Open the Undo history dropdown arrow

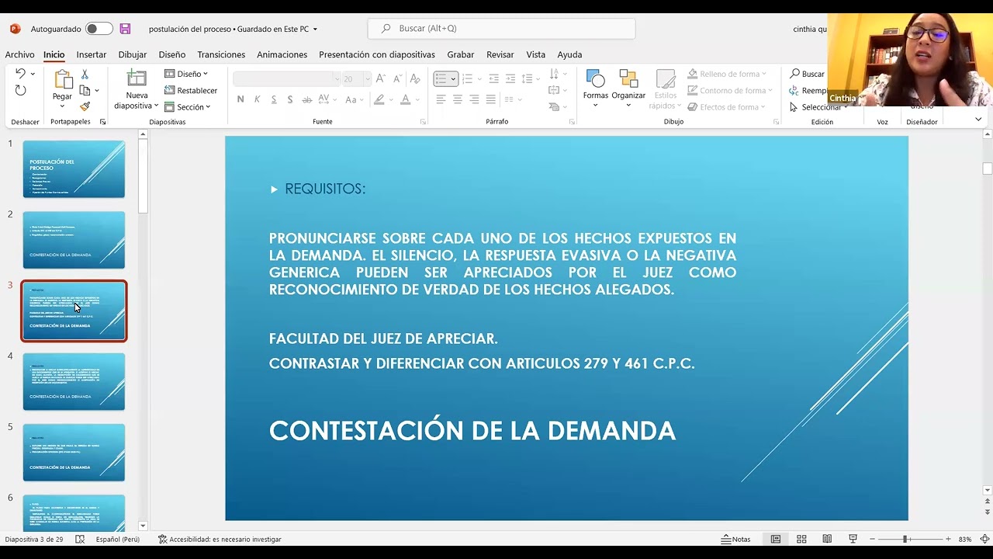[x=33, y=74]
